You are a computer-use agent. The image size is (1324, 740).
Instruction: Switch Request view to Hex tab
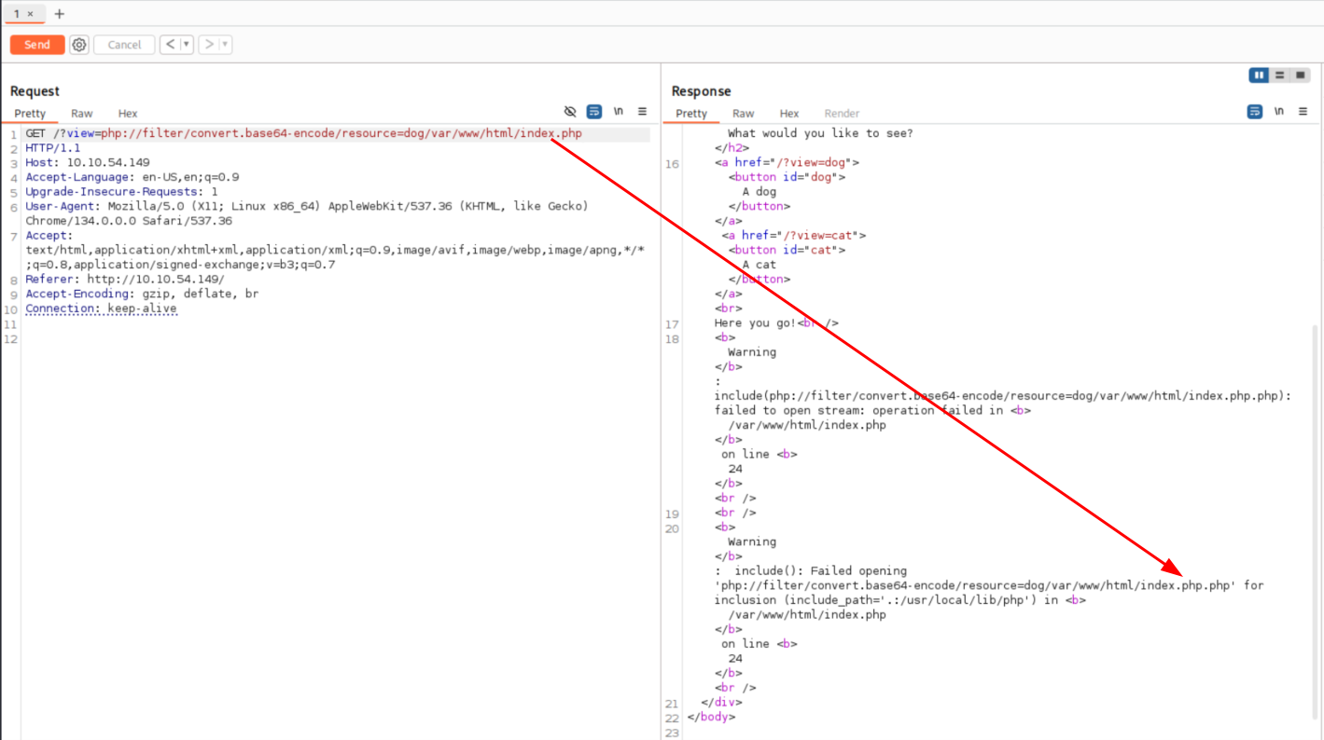pos(128,114)
